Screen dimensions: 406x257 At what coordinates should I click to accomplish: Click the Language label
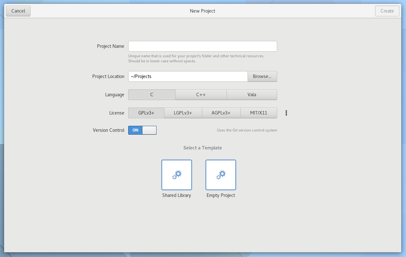tap(115, 95)
